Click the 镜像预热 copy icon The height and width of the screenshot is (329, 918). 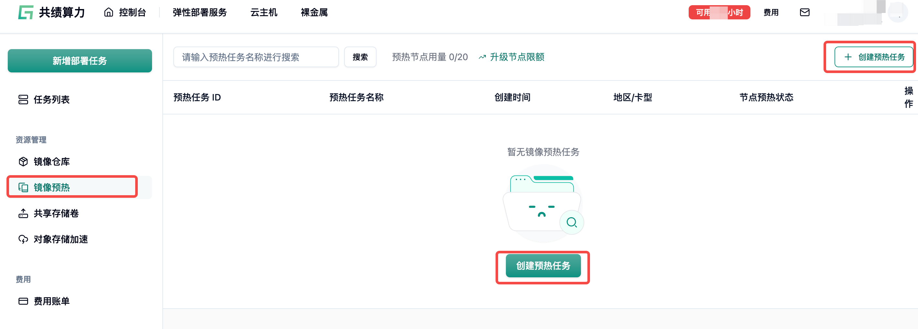pos(23,187)
